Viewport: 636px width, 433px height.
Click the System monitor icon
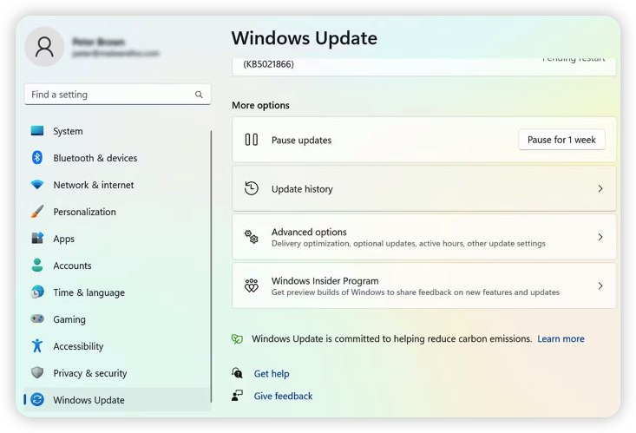coord(37,131)
